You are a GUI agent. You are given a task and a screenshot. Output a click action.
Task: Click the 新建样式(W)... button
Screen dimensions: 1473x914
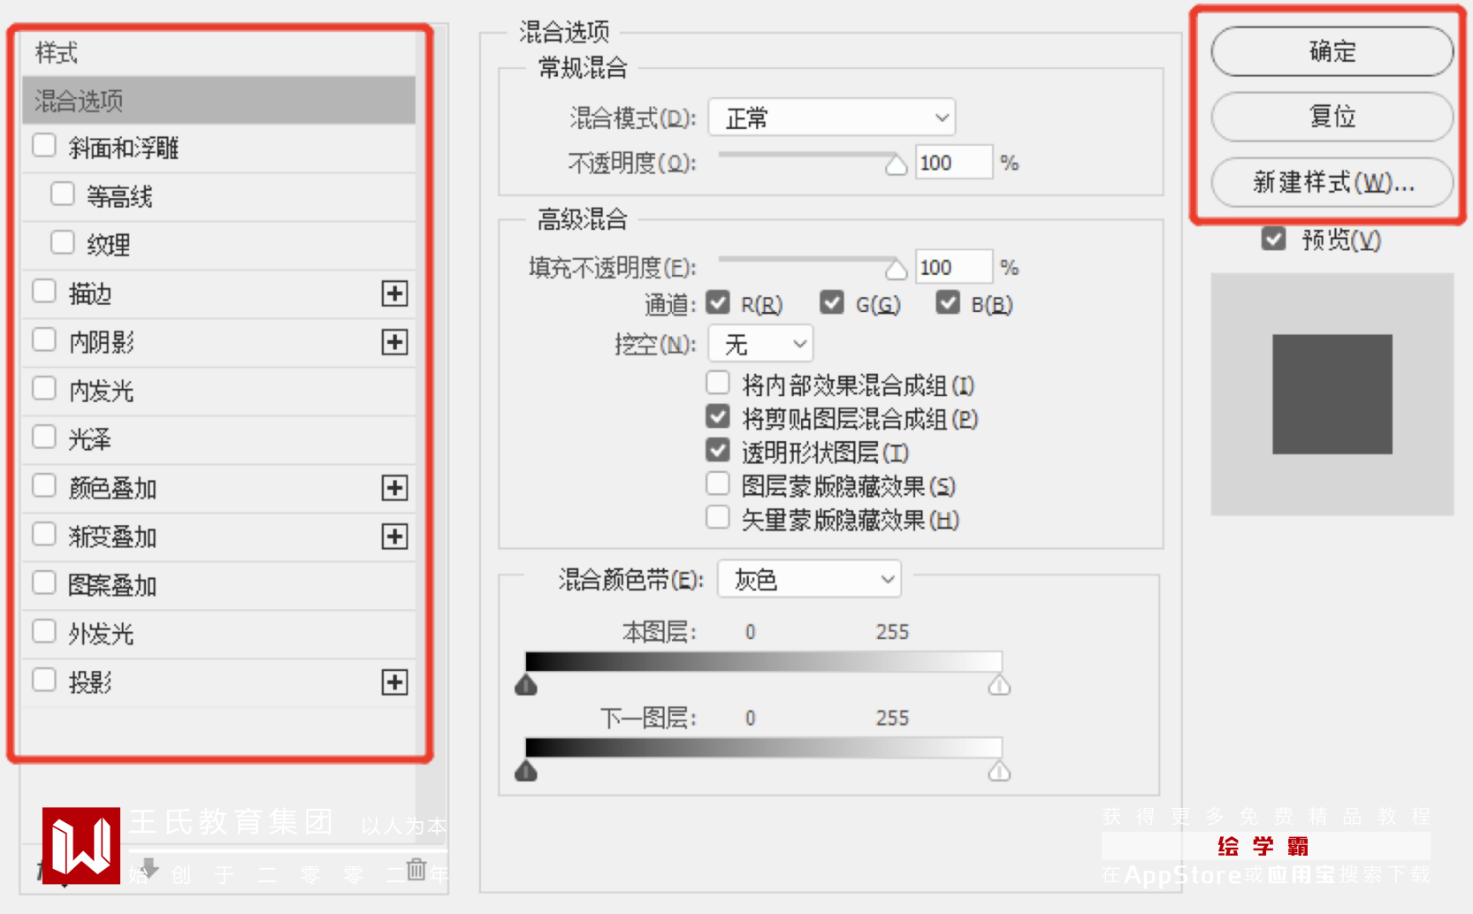pos(1332,182)
